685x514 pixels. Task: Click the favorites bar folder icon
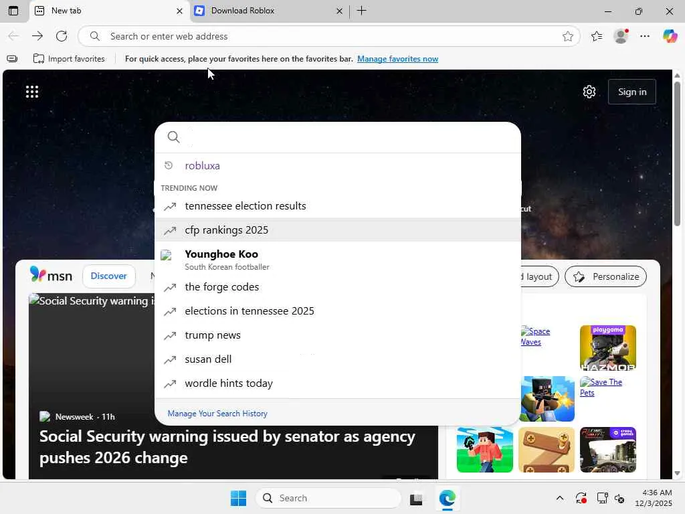[x=12, y=59]
